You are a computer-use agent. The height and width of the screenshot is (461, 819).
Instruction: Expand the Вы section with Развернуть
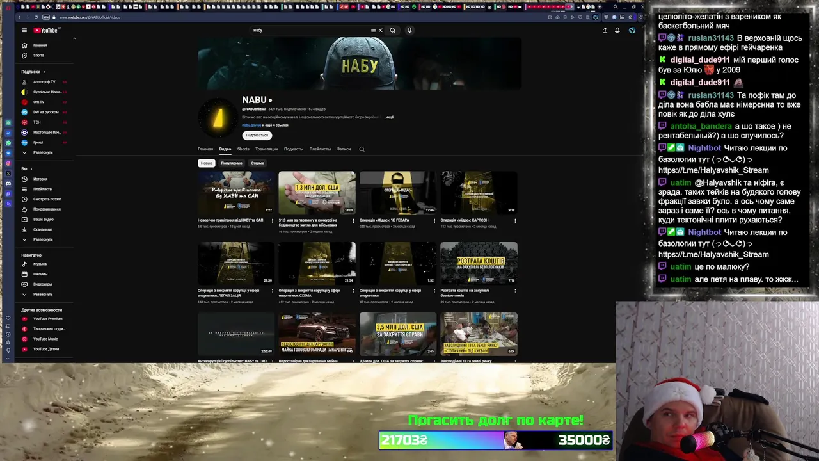(43, 239)
